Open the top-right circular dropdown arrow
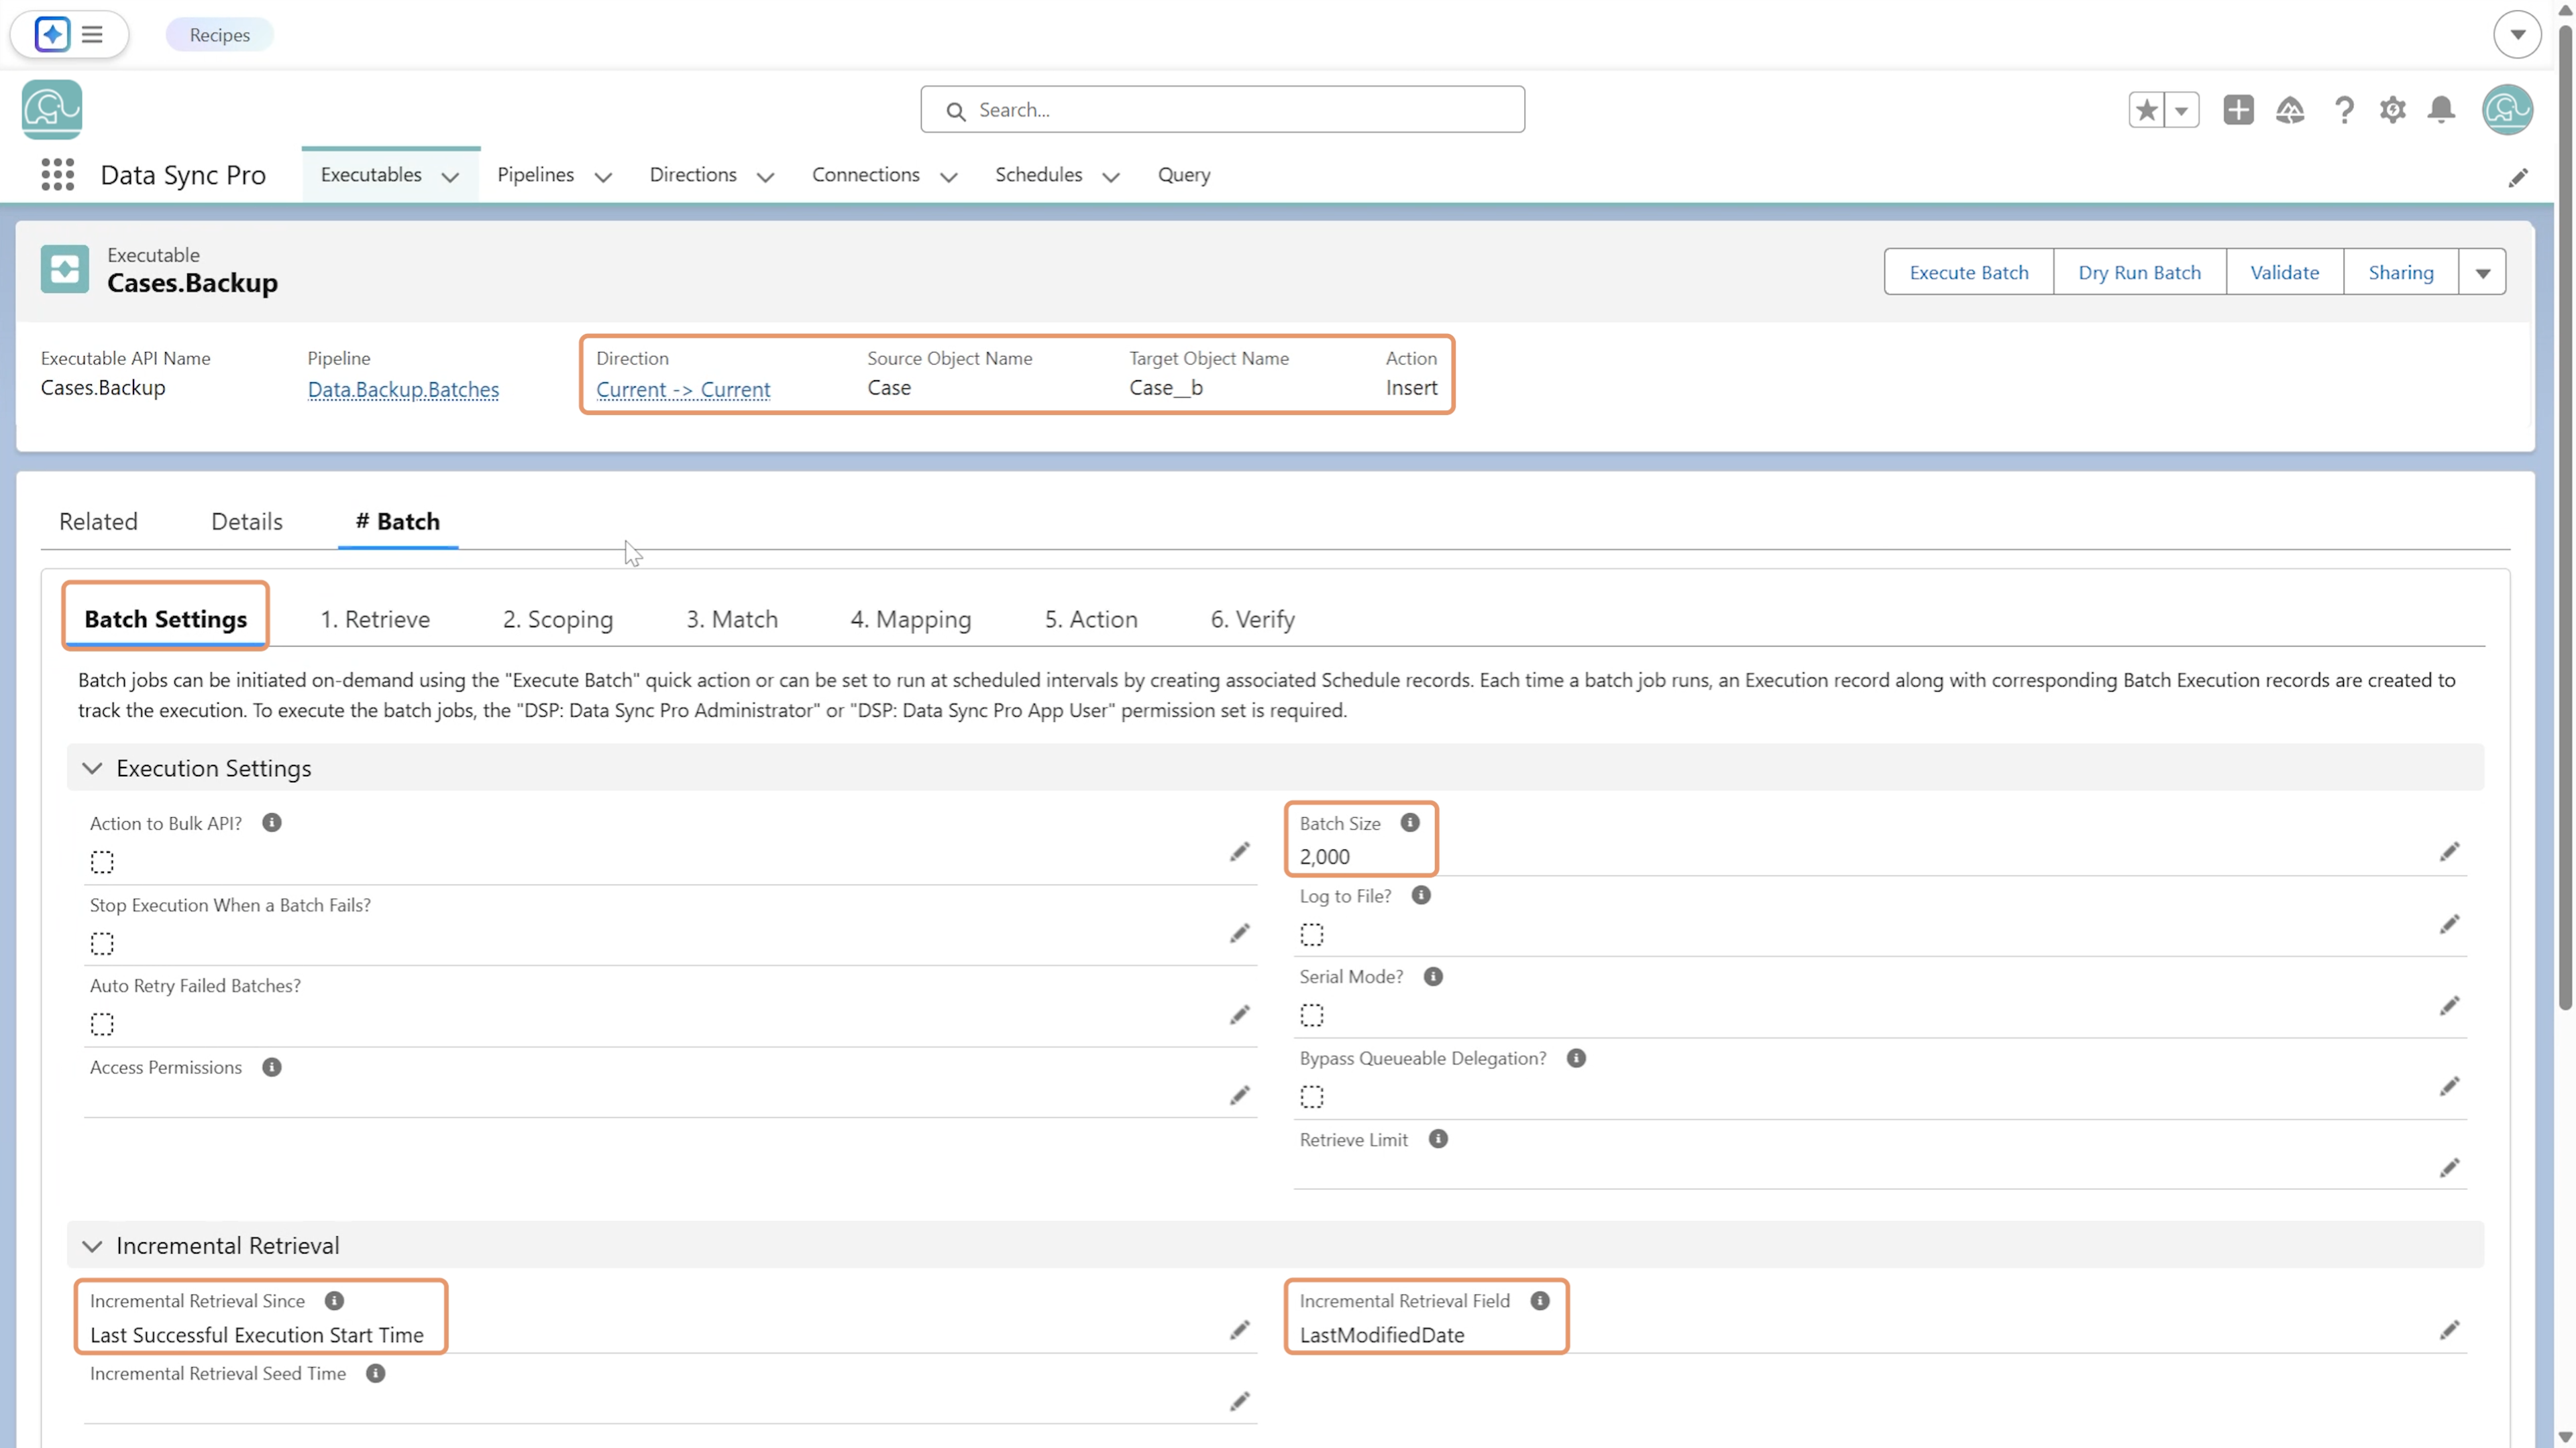 (2517, 35)
